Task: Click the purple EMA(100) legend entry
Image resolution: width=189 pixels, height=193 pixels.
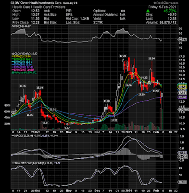Action: point(23,67)
